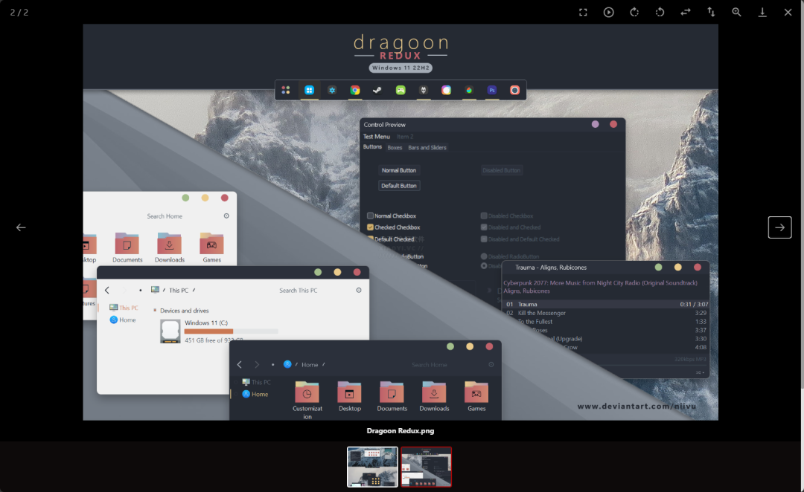804x492 pixels.
Task: Enter fullscreen mode in the image viewer
Action: [x=583, y=13]
